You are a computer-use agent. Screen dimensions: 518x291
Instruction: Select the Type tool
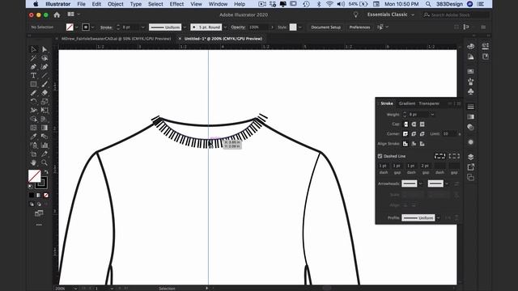point(33,75)
